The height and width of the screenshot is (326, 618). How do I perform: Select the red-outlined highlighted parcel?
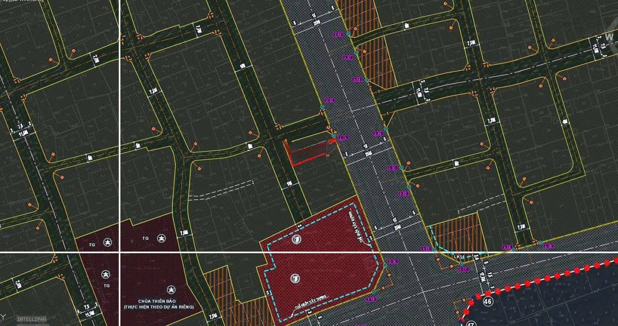(x=308, y=152)
